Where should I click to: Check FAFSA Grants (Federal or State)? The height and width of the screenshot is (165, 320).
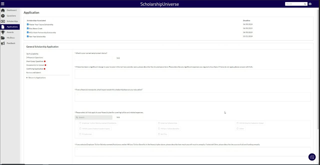[237, 123]
